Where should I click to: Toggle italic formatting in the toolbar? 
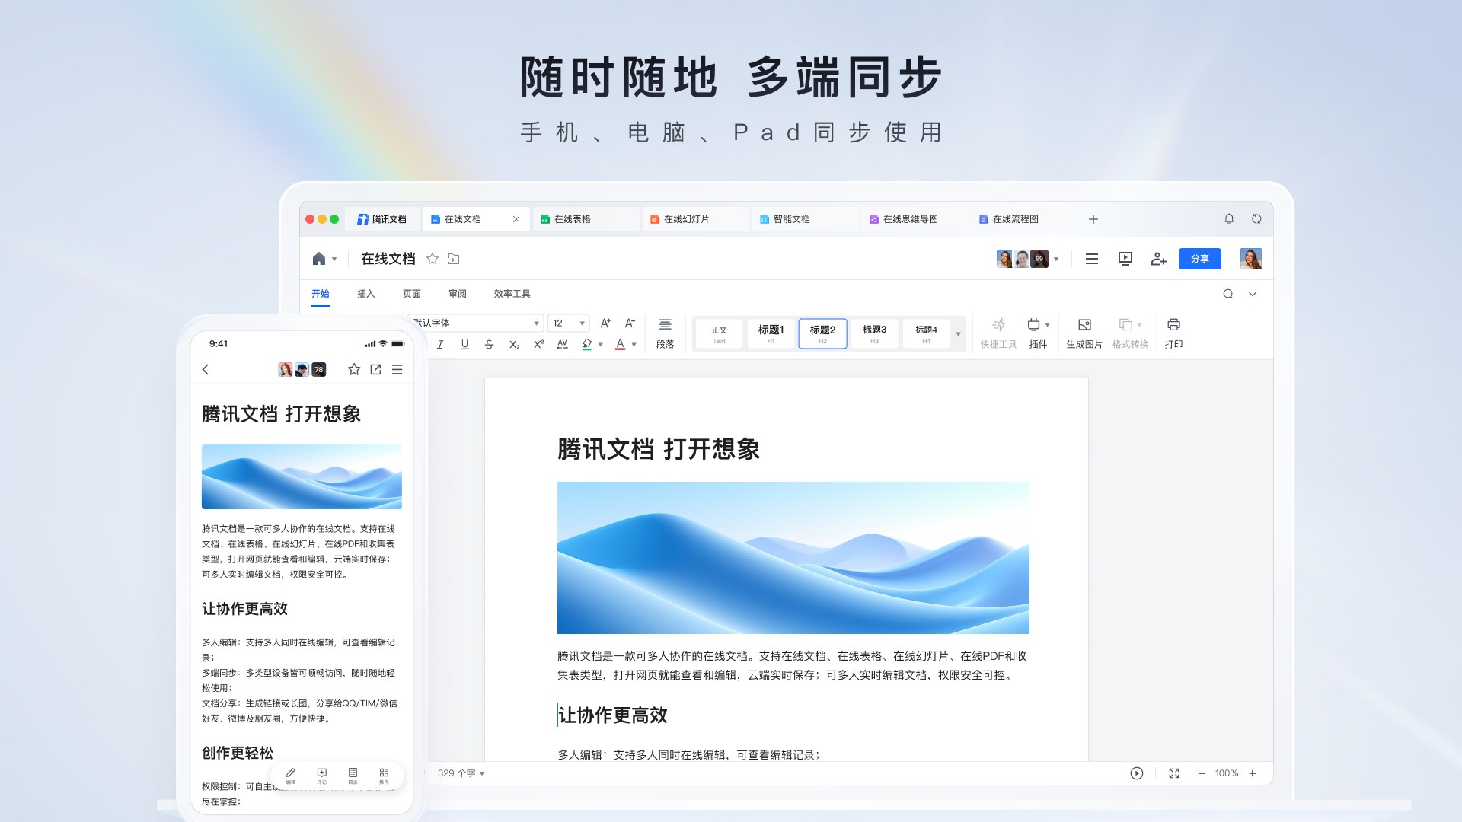(x=440, y=344)
